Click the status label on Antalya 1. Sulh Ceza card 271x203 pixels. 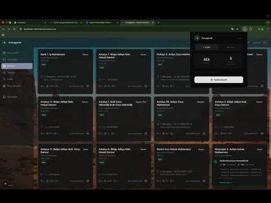click(x=141, y=102)
